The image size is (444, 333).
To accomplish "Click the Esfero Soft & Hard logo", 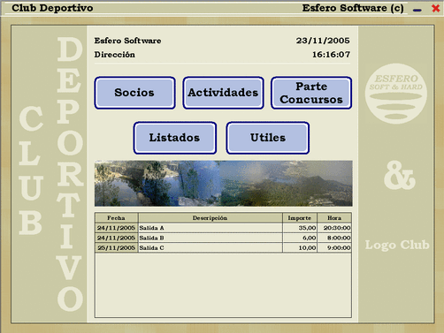I will click(x=396, y=94).
